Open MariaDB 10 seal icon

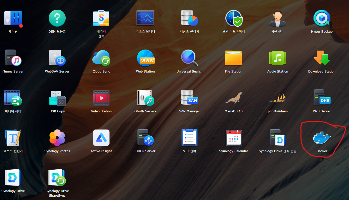pos(234,98)
